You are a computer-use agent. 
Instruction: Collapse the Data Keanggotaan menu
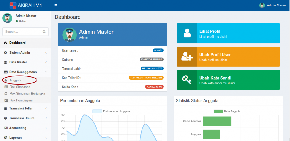(25, 72)
